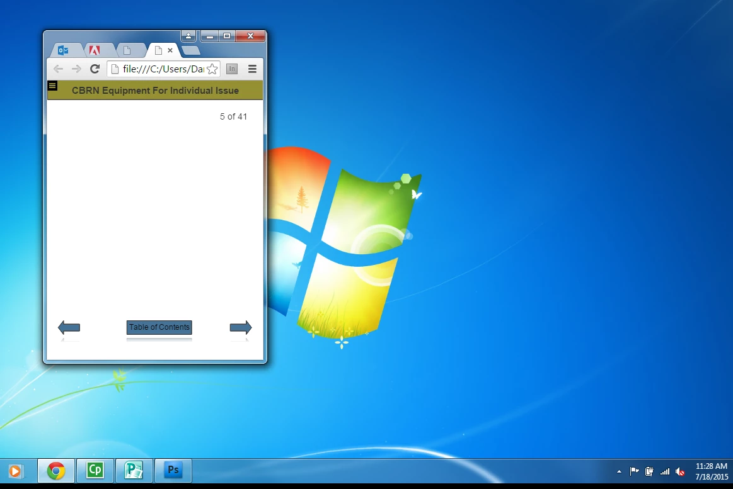
Task: Close the active browser tab
Action: [x=170, y=50]
